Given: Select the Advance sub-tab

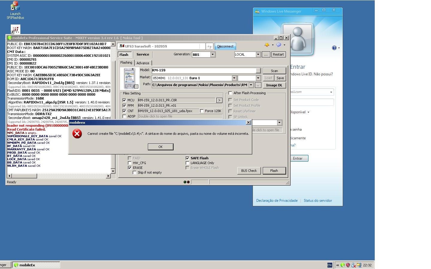Looking at the screenshot, I should coord(143,63).
